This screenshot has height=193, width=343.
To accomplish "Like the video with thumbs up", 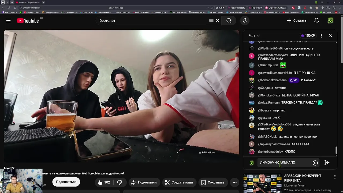I will [103, 182].
